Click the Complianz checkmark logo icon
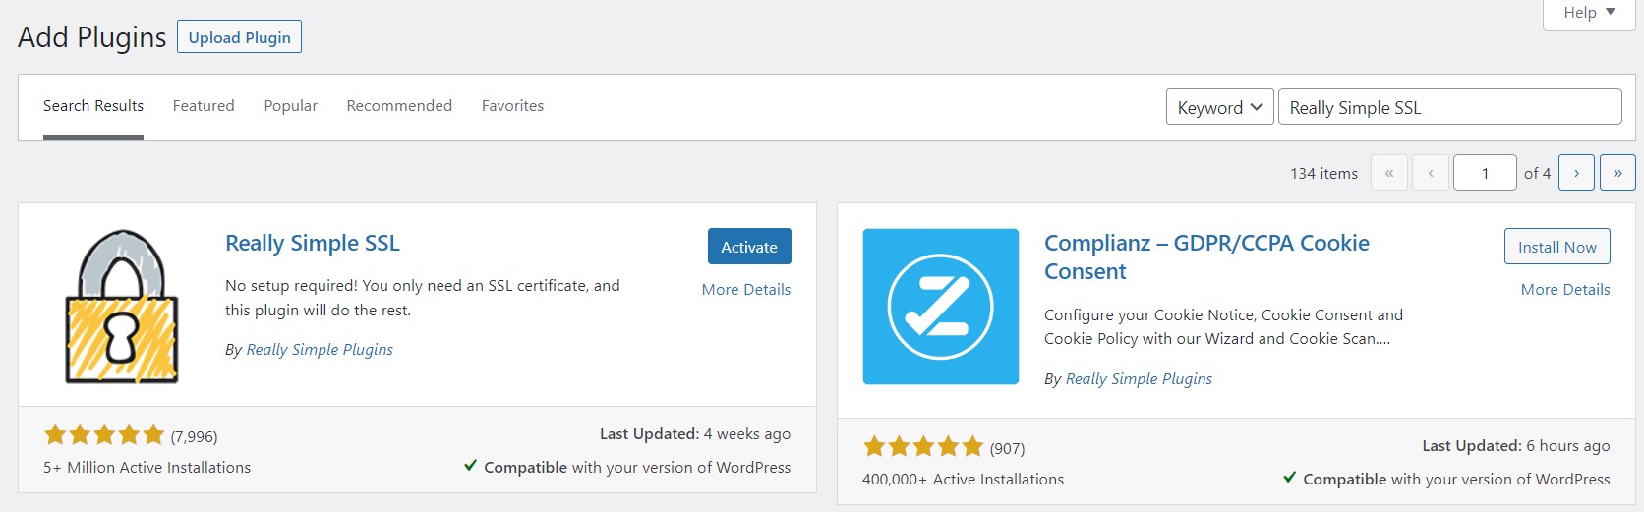 (940, 307)
